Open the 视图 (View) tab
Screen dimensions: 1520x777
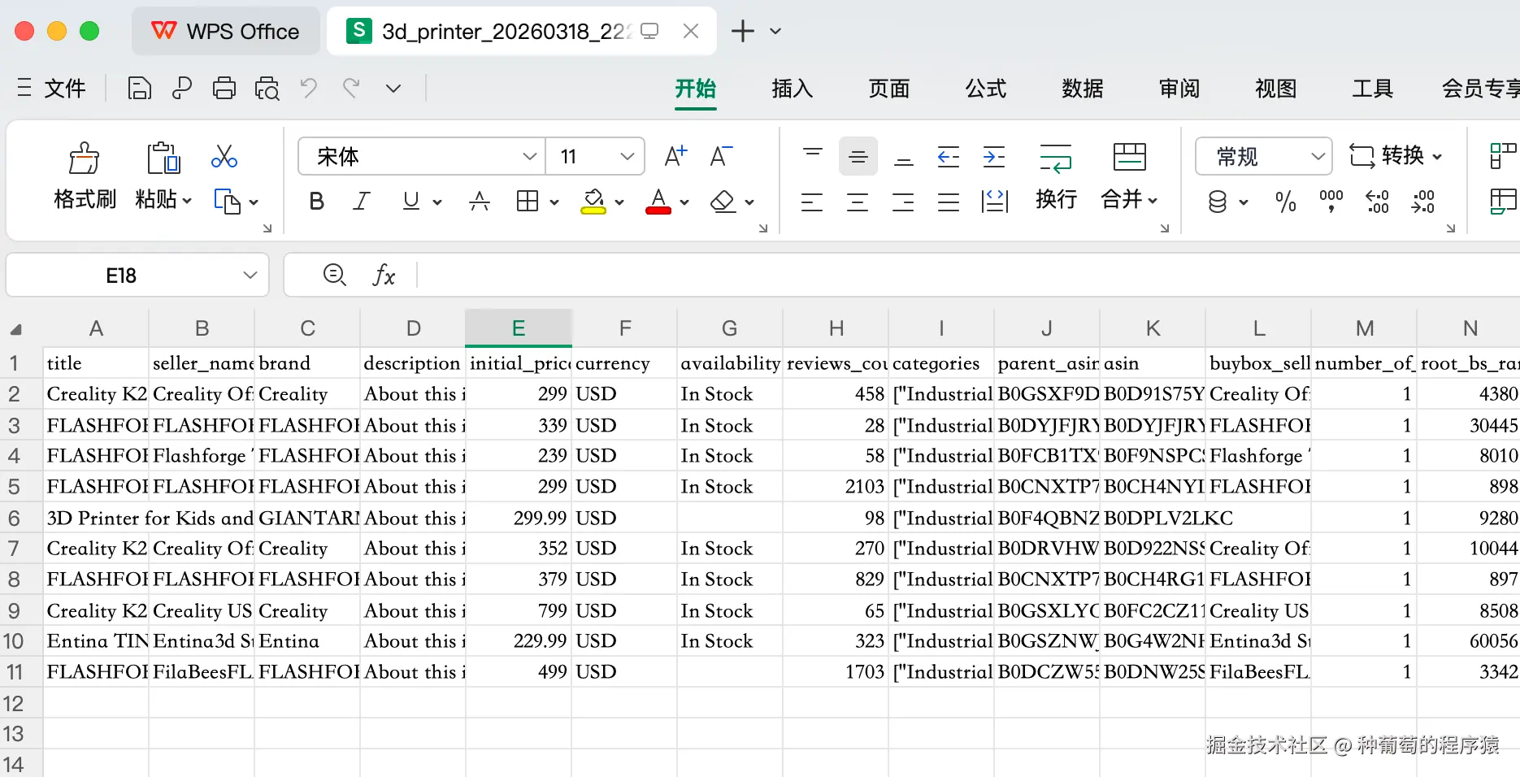click(1275, 88)
